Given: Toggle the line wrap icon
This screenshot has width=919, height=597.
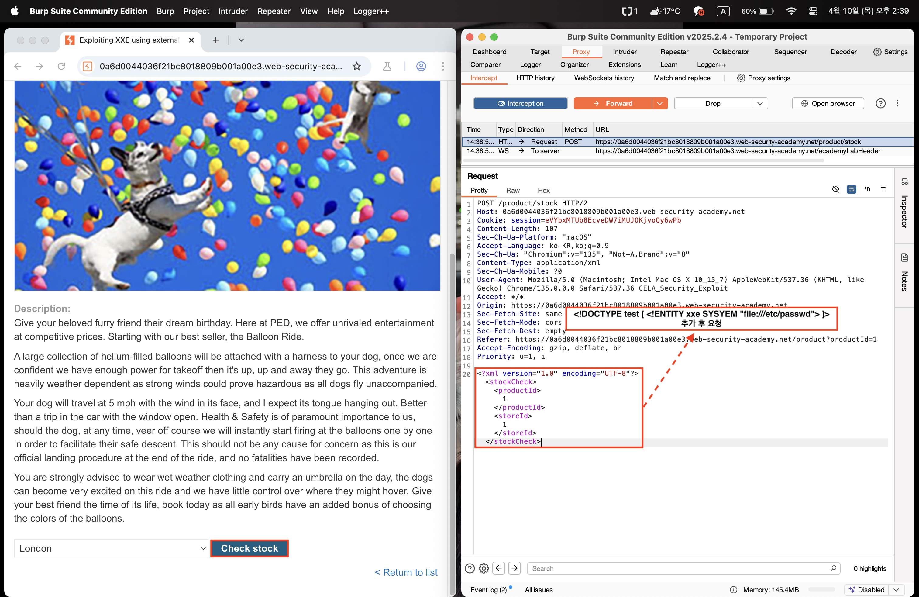Looking at the screenshot, I should click(852, 189).
